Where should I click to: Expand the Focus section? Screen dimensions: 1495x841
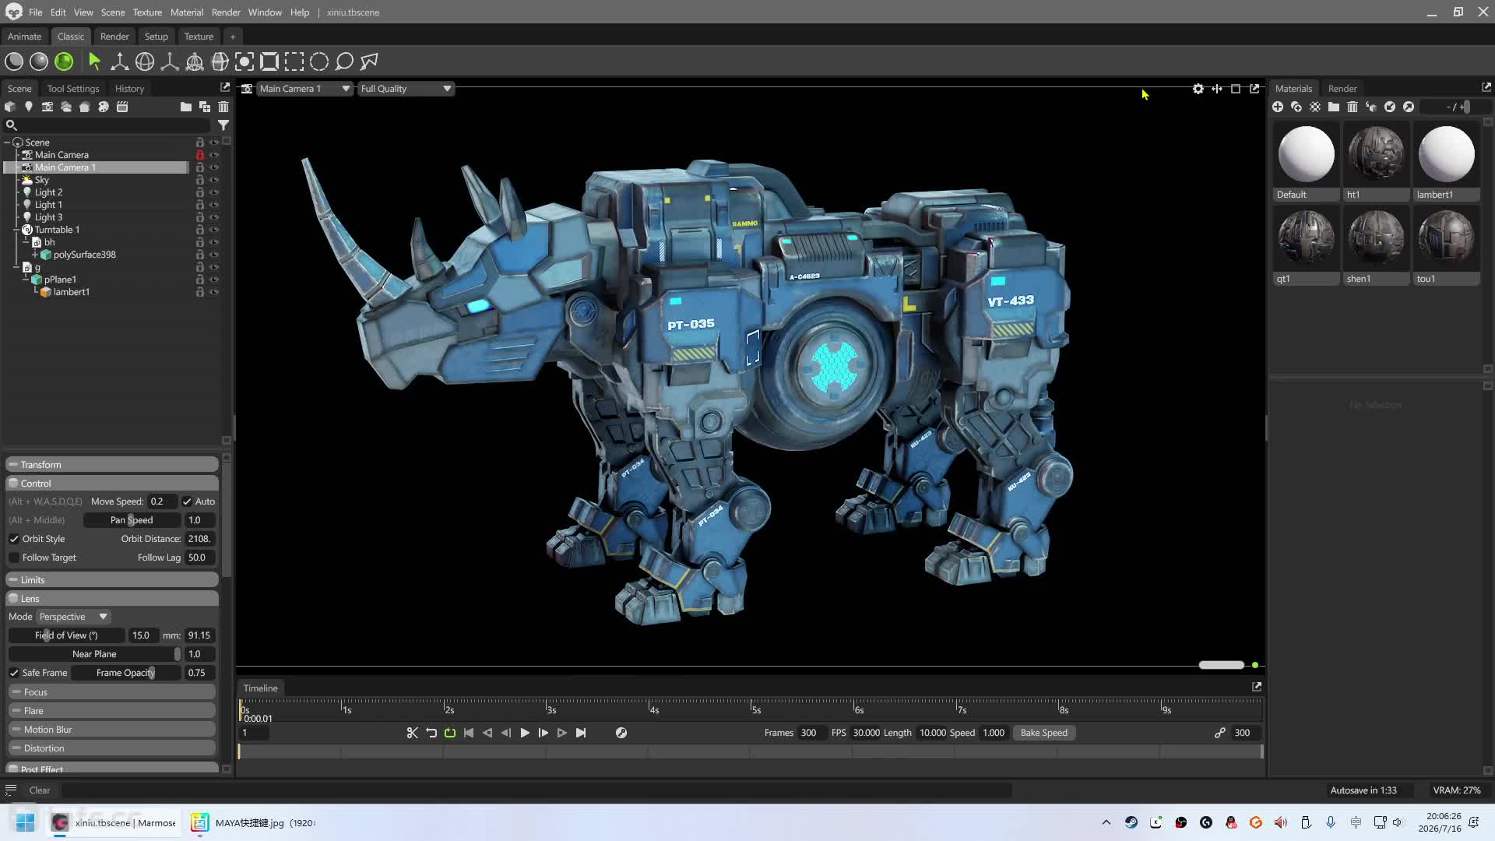[112, 692]
